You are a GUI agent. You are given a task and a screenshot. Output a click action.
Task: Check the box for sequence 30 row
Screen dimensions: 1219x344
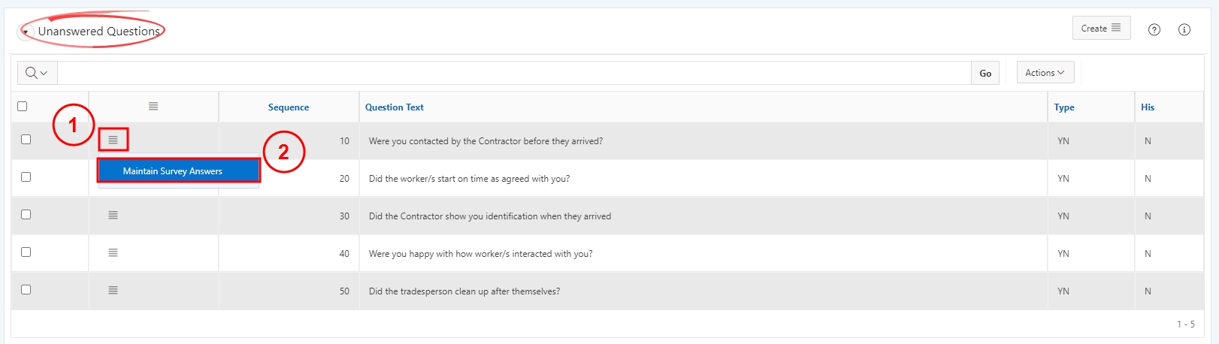pyautogui.click(x=26, y=214)
